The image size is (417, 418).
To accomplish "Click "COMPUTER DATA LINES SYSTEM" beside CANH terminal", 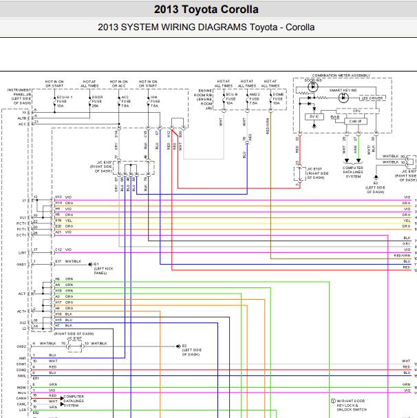I will [x=74, y=401].
